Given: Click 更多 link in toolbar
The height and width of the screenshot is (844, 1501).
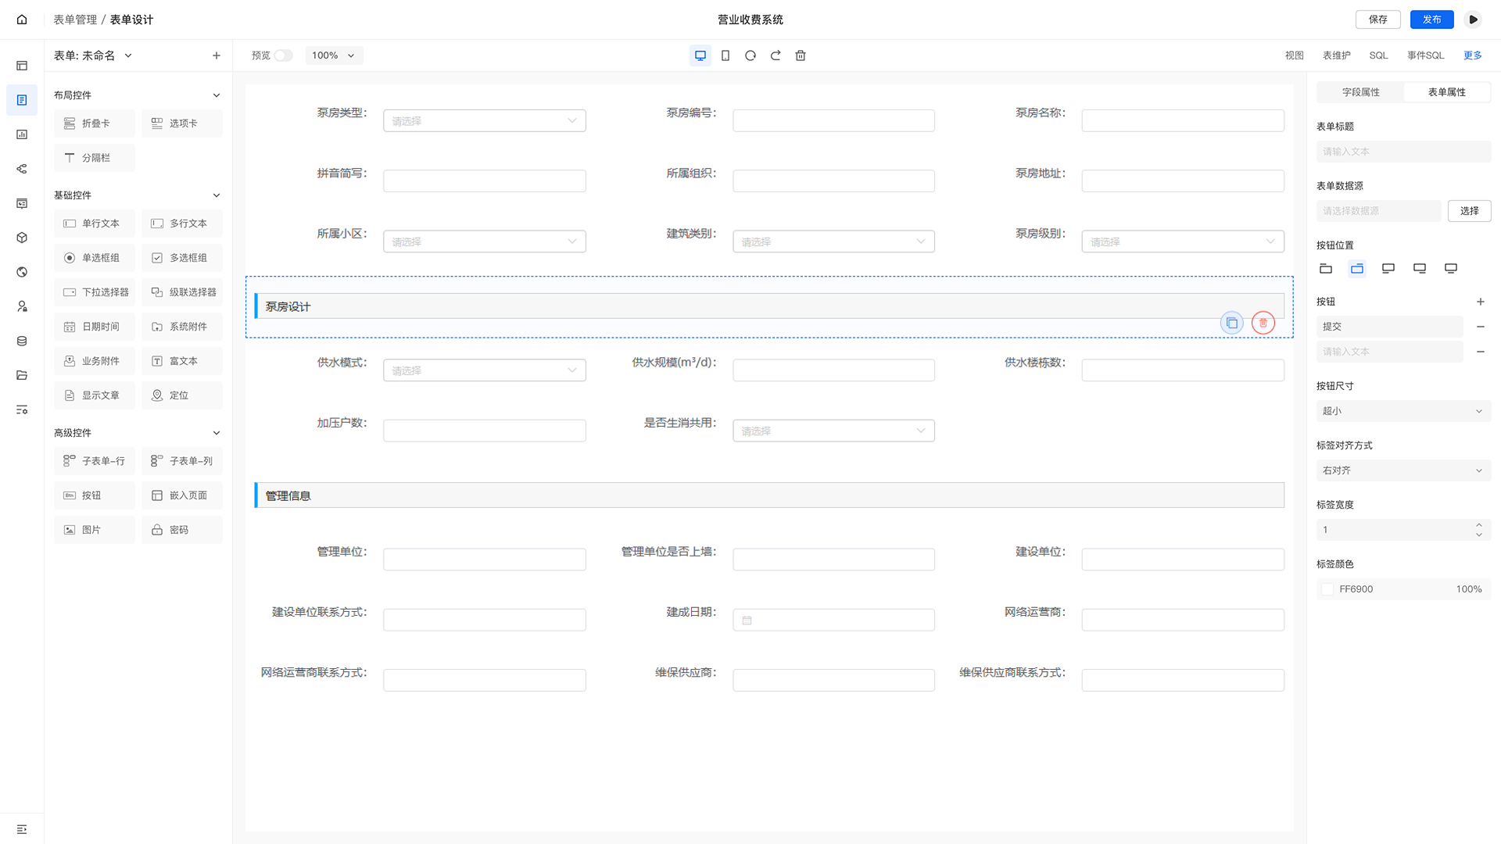Looking at the screenshot, I should point(1473,55).
